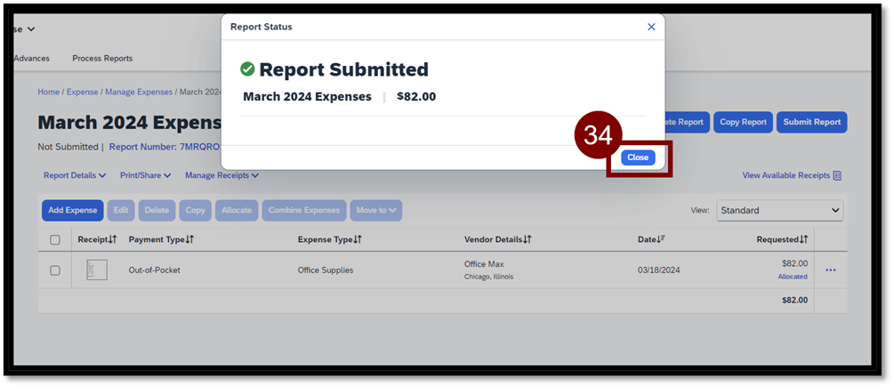Sort by Payment Type column arrows

point(189,240)
